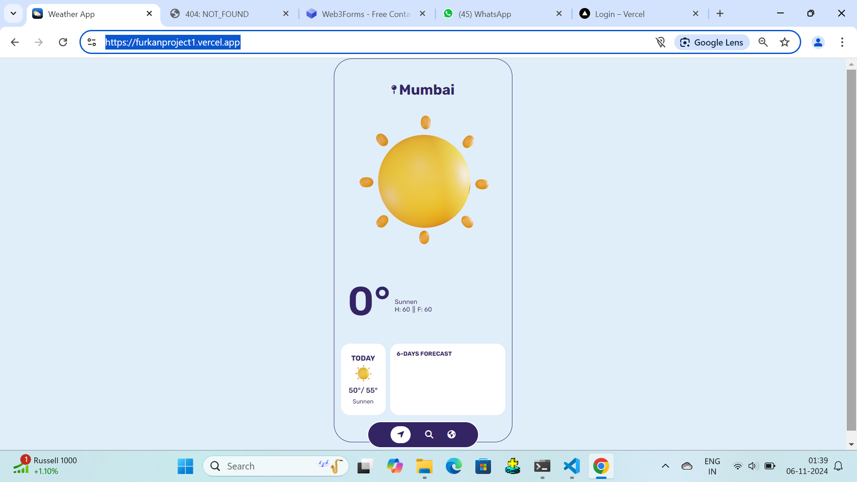Open the site information icon in address bar
Image resolution: width=857 pixels, height=482 pixels.
92,42
